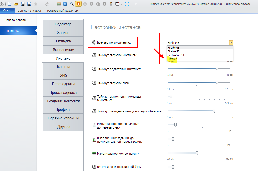Open the Профиль settings section

pyautogui.click(x=63, y=110)
